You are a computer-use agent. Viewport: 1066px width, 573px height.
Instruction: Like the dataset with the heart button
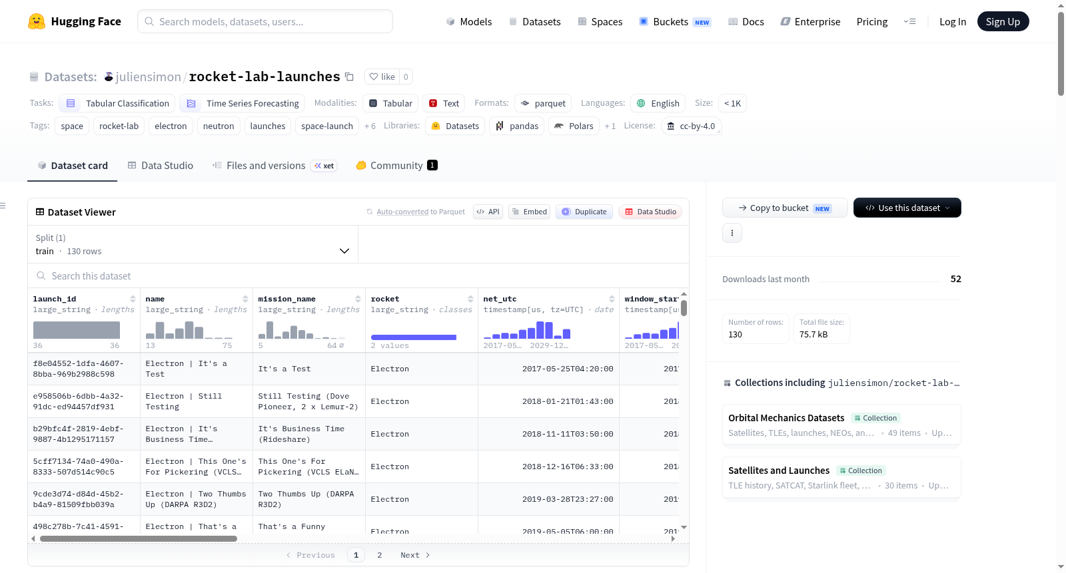[382, 77]
